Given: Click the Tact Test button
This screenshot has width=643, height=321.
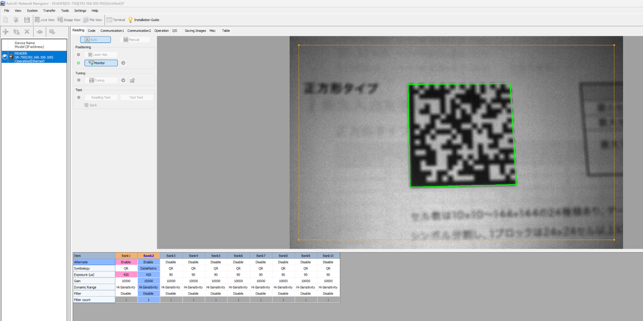Looking at the screenshot, I should tap(136, 98).
